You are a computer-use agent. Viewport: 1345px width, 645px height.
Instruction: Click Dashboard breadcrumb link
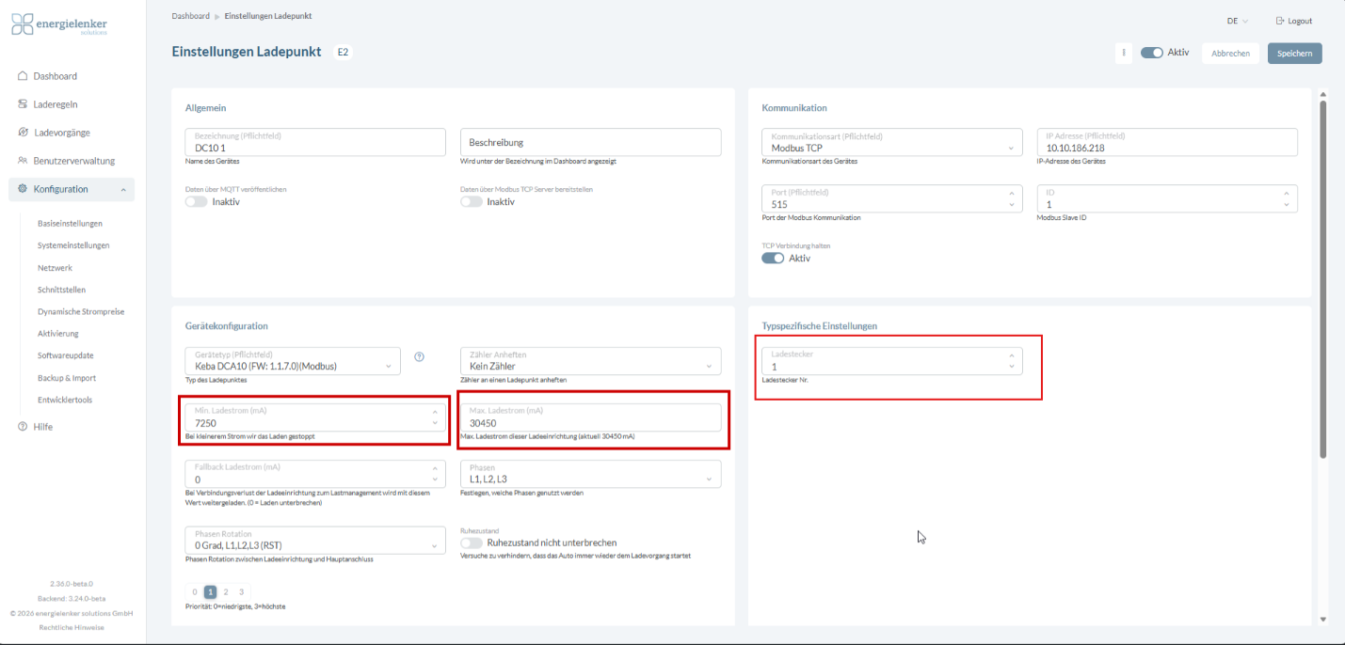click(x=190, y=16)
